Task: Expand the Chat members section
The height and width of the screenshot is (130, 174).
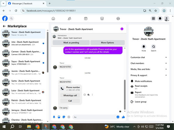Action: click(x=149, y=63)
